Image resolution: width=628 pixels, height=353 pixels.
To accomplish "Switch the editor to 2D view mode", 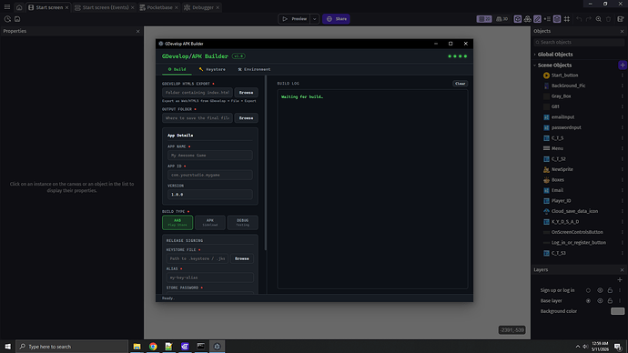I will click(484, 19).
